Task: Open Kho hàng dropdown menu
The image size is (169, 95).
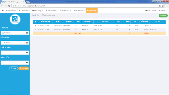Action: click(37, 11)
